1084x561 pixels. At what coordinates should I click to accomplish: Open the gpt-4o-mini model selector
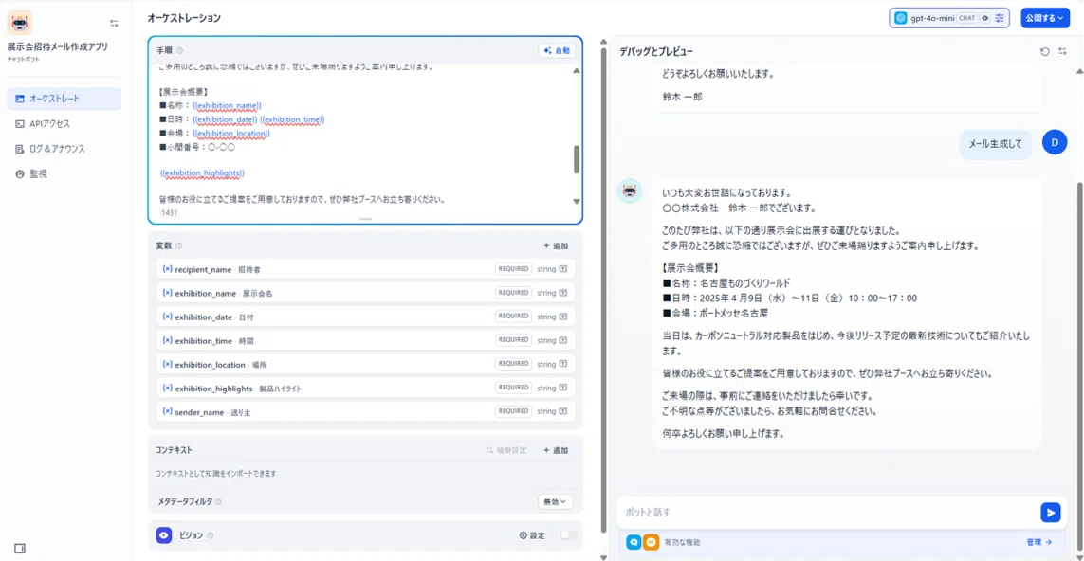pyautogui.click(x=949, y=19)
